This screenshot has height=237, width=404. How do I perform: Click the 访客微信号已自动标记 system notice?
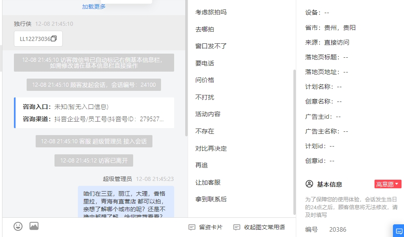tap(94, 63)
